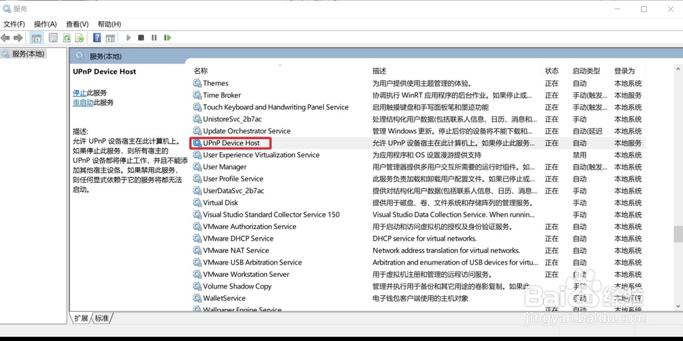The image size is (683, 341).
Task: Go back with the Back arrow
Action: pyautogui.click(x=5, y=38)
